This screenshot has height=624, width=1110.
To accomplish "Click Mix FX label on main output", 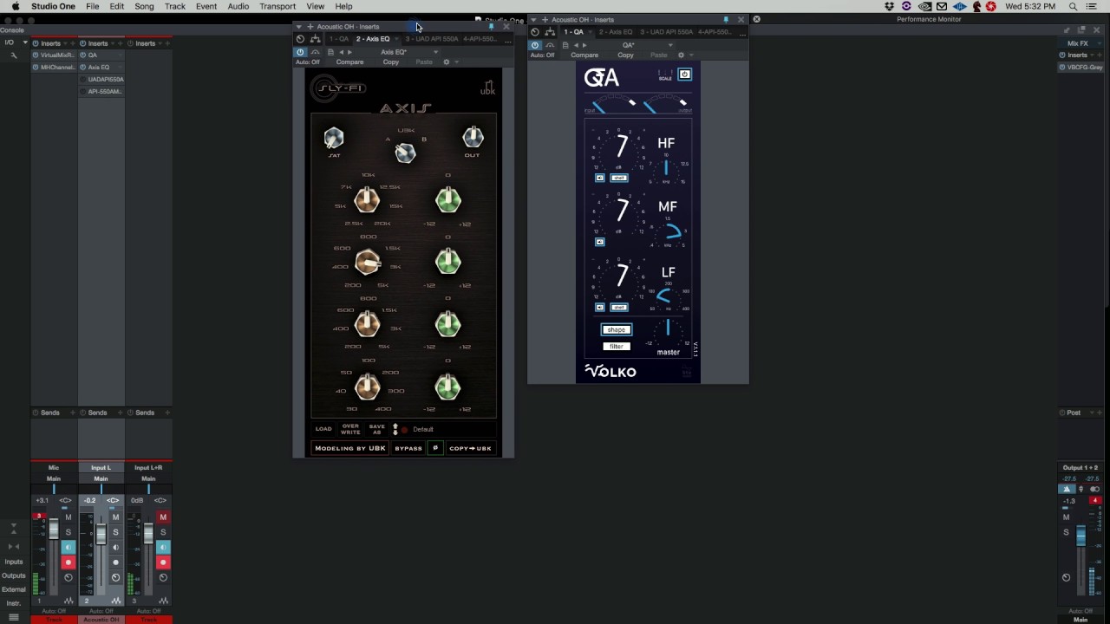I will click(x=1078, y=43).
